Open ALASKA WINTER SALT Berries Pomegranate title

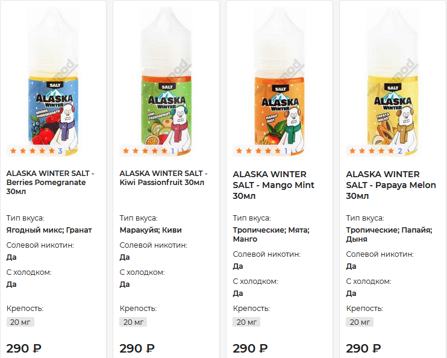click(x=51, y=182)
